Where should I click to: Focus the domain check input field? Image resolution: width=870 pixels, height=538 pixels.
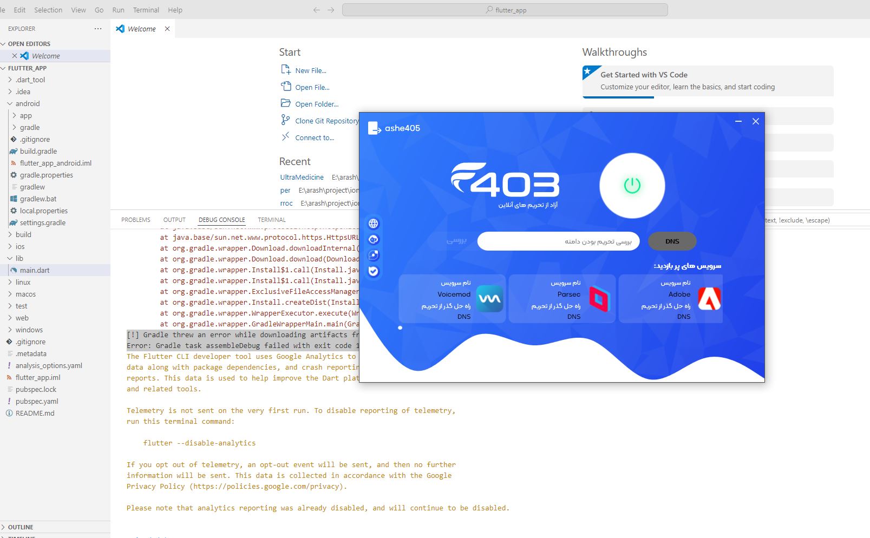558,241
